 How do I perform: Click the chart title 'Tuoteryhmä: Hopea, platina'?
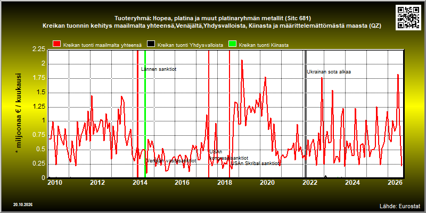[212, 19]
